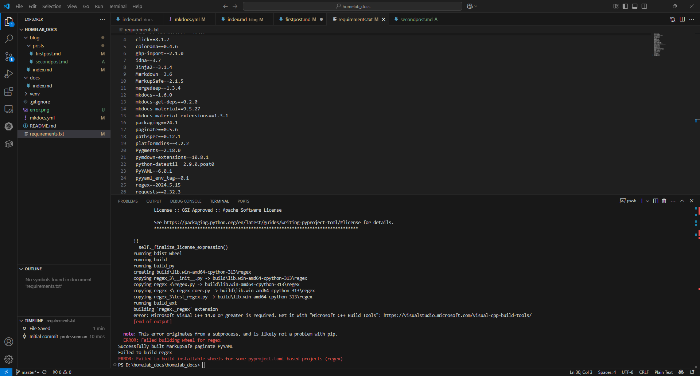Click the Split Editor Right icon
This screenshot has height=376, width=700.
pos(682,19)
